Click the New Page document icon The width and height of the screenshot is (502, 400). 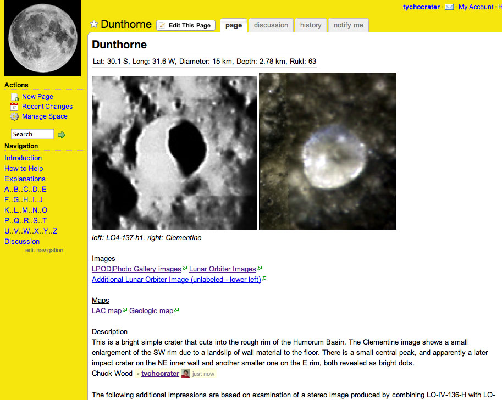coord(15,97)
